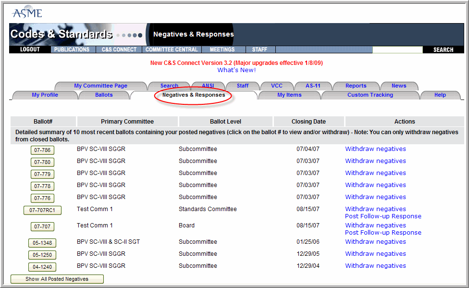Image resolution: width=469 pixels, height=288 pixels.
Task: Select closing date 12/29/04
Action: coord(308,265)
